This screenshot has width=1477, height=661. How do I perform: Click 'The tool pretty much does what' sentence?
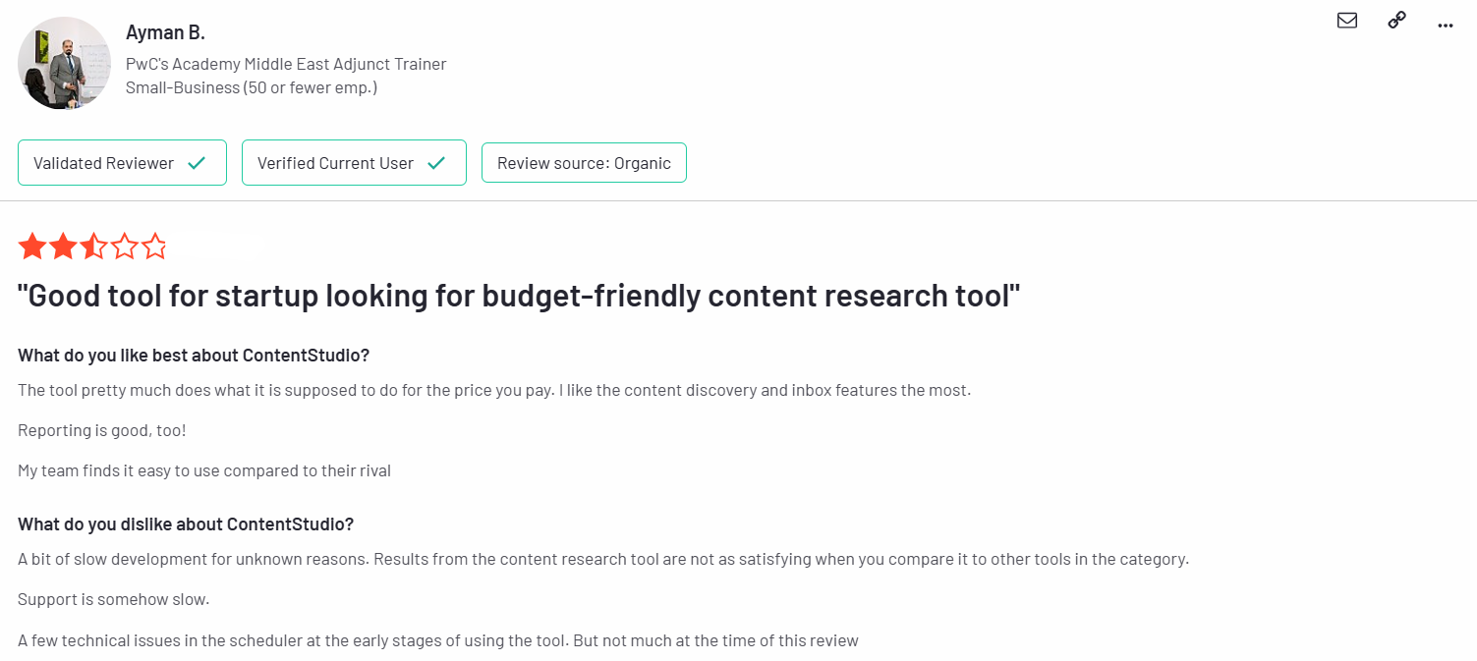pos(494,390)
